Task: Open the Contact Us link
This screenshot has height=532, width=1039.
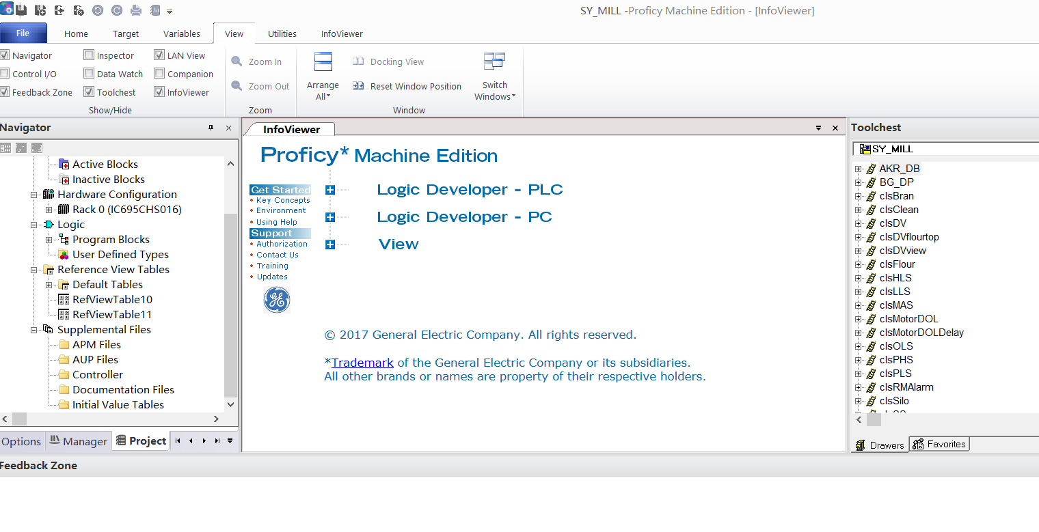Action: point(278,255)
